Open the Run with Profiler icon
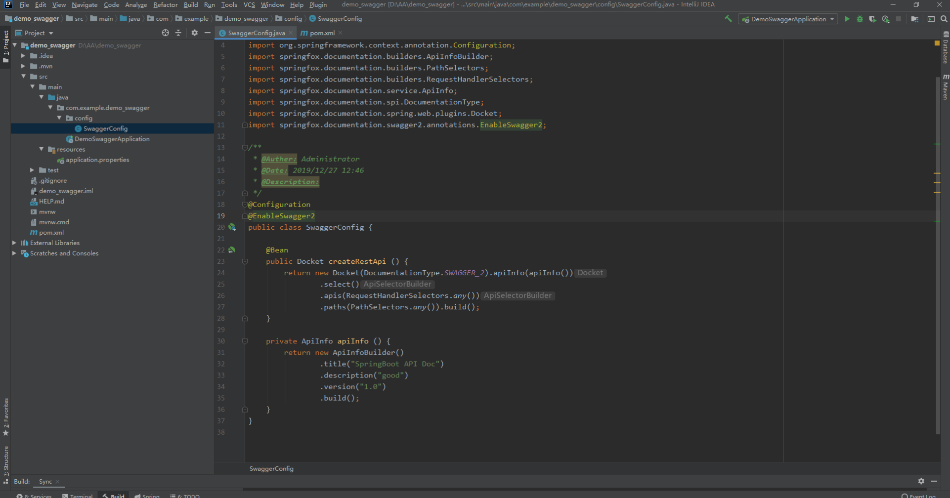This screenshot has width=950, height=498. [x=886, y=19]
